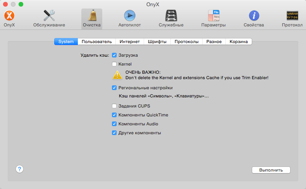The image size is (306, 189).
Task: Switch to the Пользователь tab
Action: click(x=96, y=42)
